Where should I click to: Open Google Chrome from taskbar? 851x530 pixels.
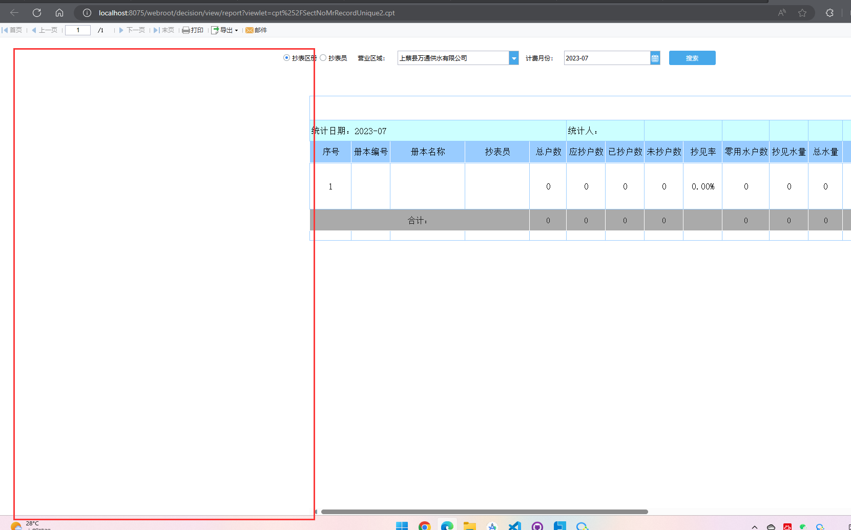tap(424, 526)
